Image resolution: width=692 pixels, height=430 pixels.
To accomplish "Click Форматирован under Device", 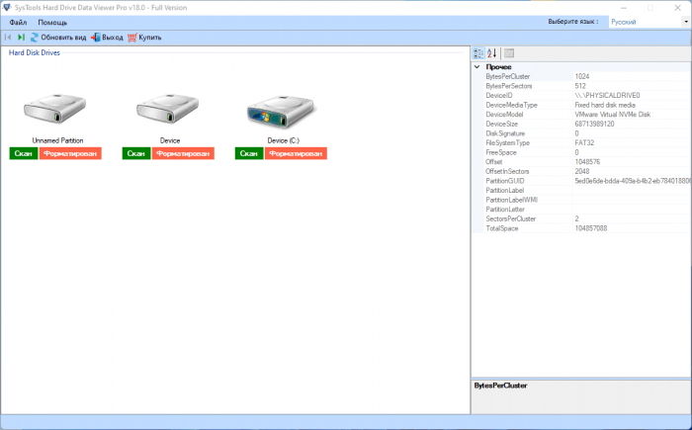I will click(x=183, y=153).
